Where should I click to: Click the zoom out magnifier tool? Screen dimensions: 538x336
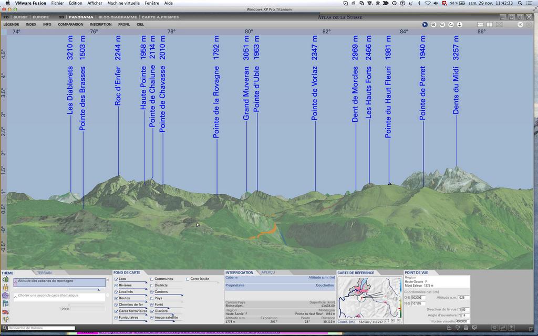[x=442, y=25]
